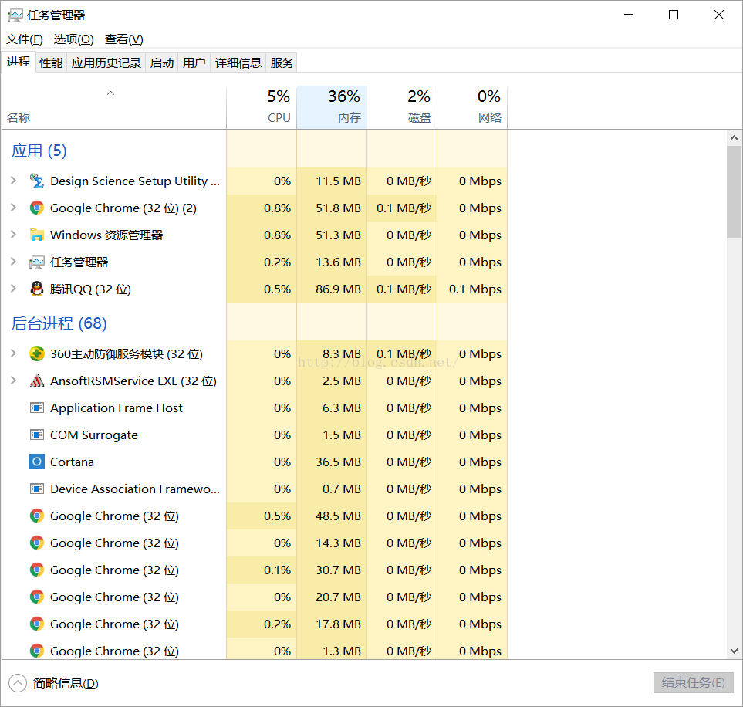Click the Task Manager title bar icon
This screenshot has height=707, width=743.
[15, 15]
